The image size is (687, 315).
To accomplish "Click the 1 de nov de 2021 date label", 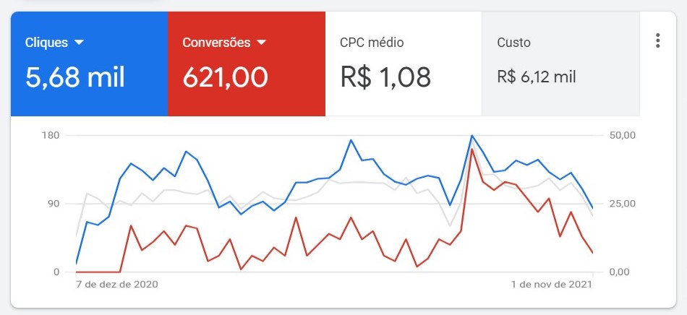I will point(552,285).
